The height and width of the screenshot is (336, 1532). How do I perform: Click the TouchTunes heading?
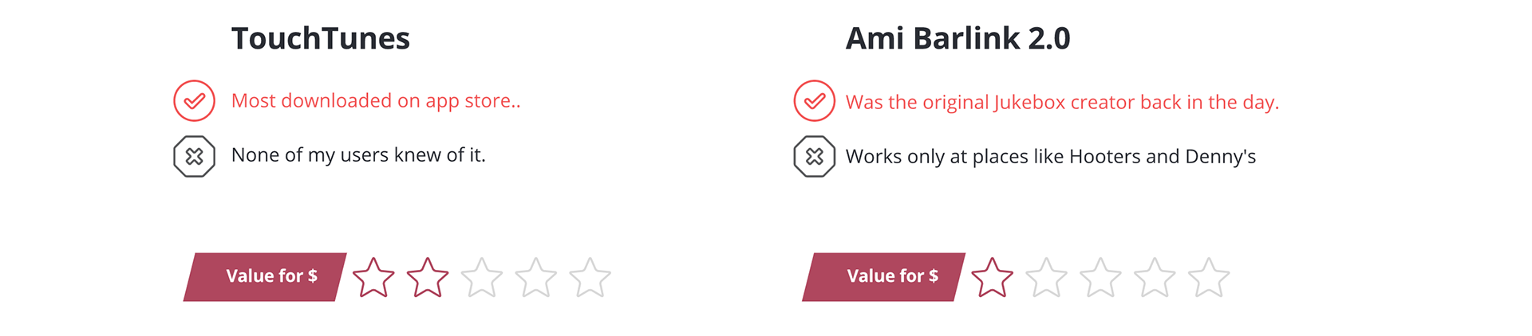pos(321,38)
